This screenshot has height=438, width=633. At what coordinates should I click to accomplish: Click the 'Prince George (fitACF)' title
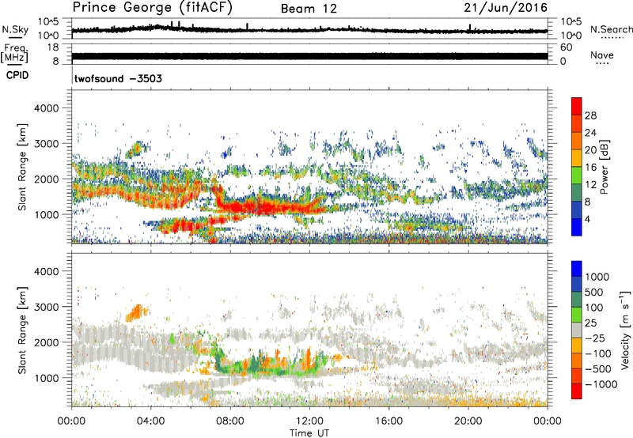click(x=152, y=7)
